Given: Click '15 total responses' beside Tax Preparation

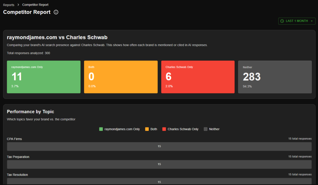Looking at the screenshot, I should 300,157.
